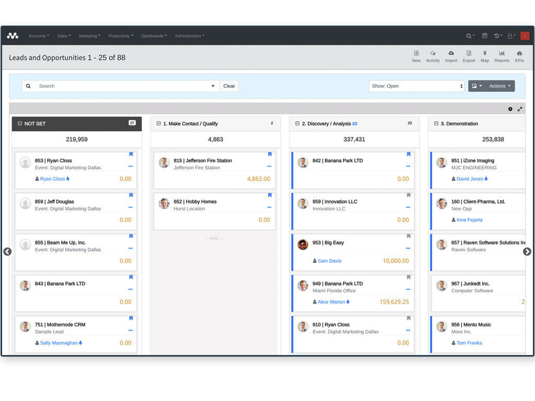The width and height of the screenshot is (535, 401).
Task: Click into the Search input field
Action: pos(123,86)
